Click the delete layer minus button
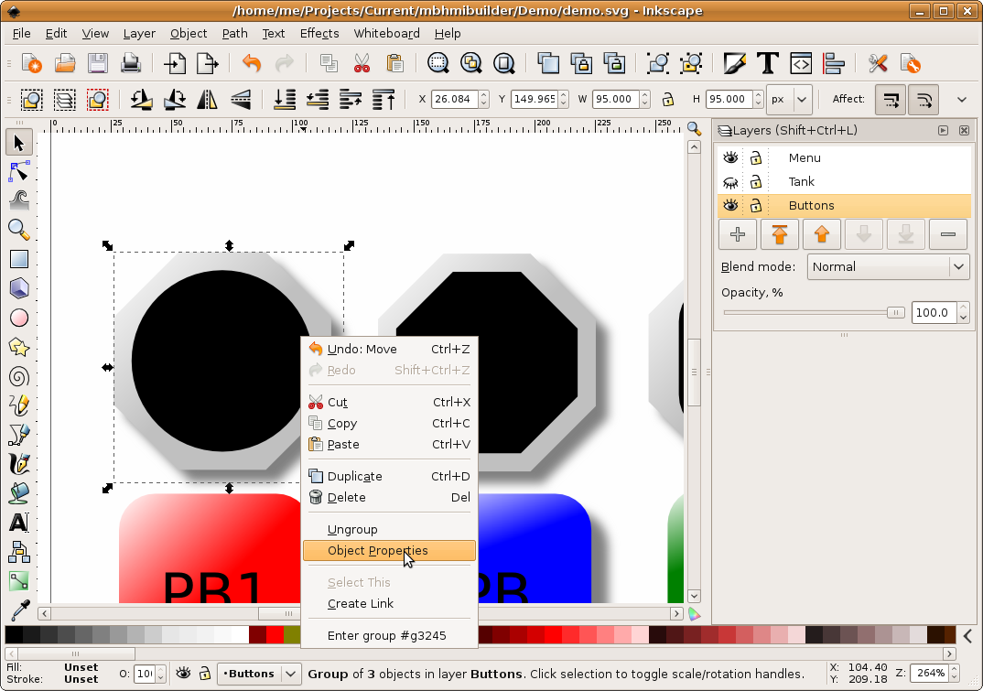 pos(948,234)
